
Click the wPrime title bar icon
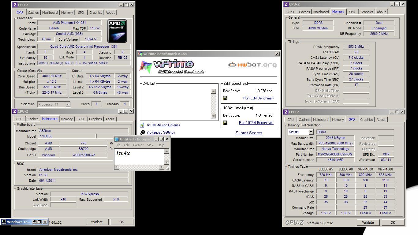140,54
